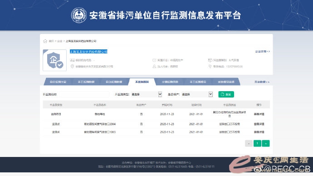Image resolution: width=313 pixels, height=176 pixels.
Task: Click the enterprise shield badge image
Action: [x=55, y=60]
